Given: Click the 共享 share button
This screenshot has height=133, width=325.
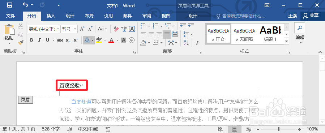Looking at the screenshot, I should (x=312, y=16).
